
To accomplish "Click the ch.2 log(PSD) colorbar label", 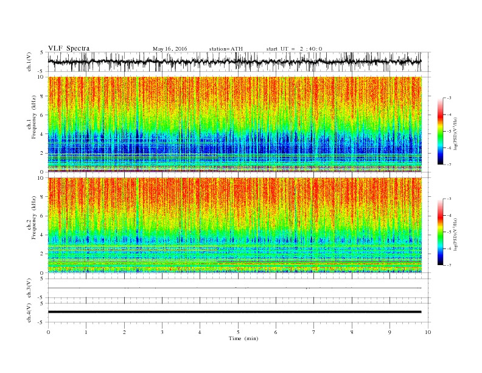I will pos(456,234).
